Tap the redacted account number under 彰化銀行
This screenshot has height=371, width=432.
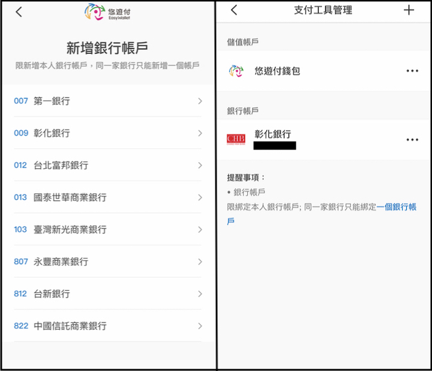pyautogui.click(x=274, y=145)
